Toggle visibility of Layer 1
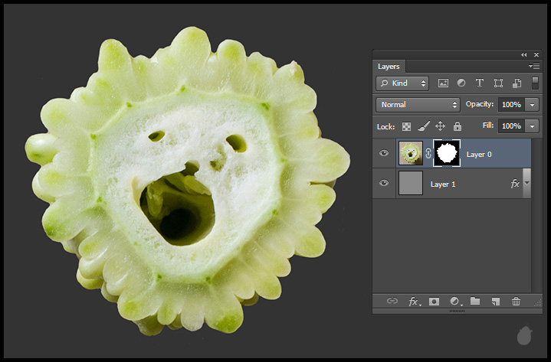Screen dimensions: 551x362 coord(384,184)
